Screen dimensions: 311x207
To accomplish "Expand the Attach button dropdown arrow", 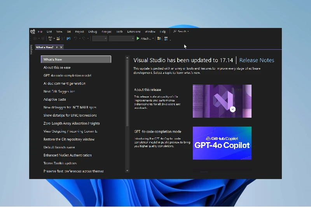I will pos(153,38).
